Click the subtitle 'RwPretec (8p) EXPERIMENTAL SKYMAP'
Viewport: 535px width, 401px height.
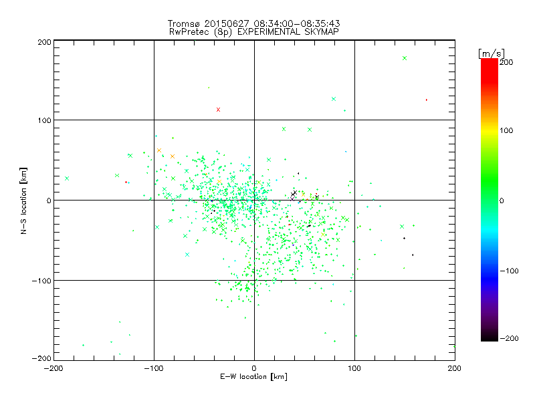coord(254,32)
